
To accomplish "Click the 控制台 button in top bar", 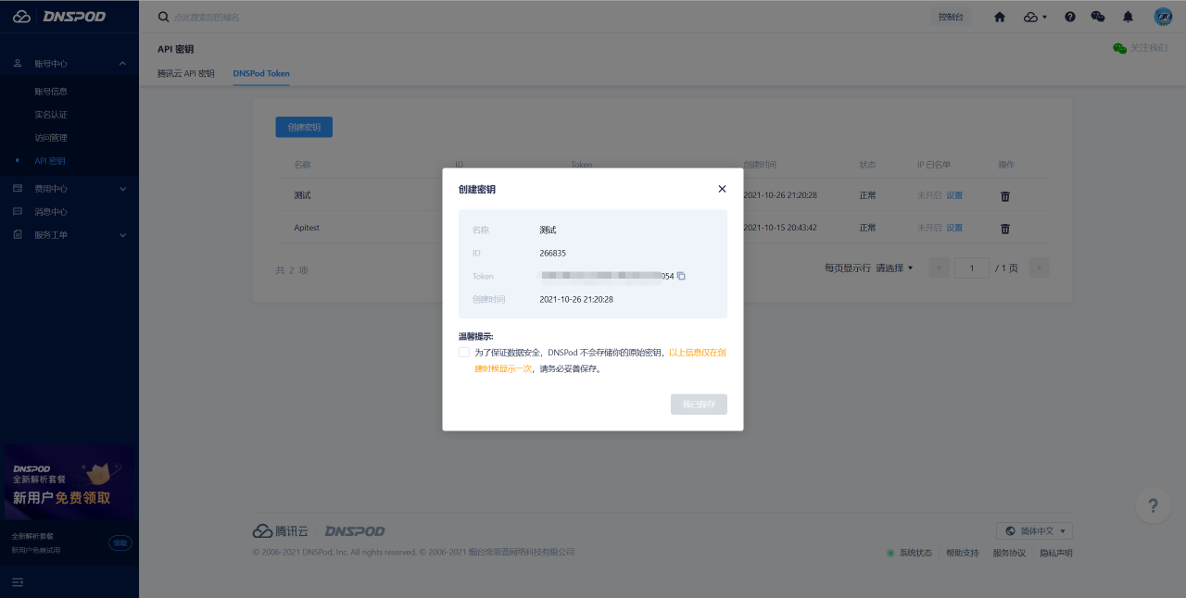I will (x=951, y=17).
